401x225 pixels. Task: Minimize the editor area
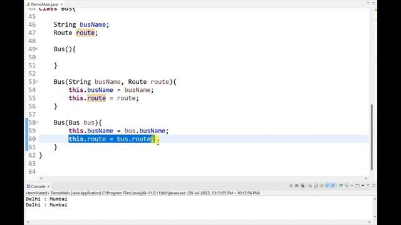(368, 2)
